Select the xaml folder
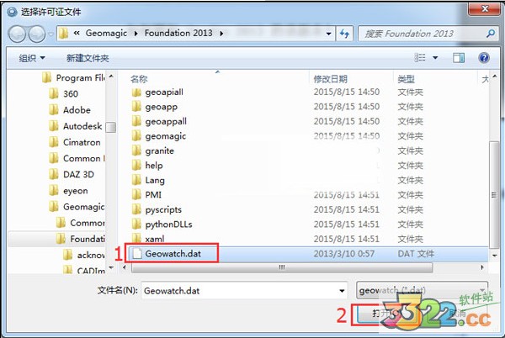Viewport: 505px width, 338px height. click(x=155, y=239)
